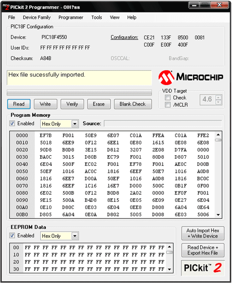The image size is (232, 283).
Task: Click program memory cell 2A02
Action: pyautogui.click(x=136, y=193)
